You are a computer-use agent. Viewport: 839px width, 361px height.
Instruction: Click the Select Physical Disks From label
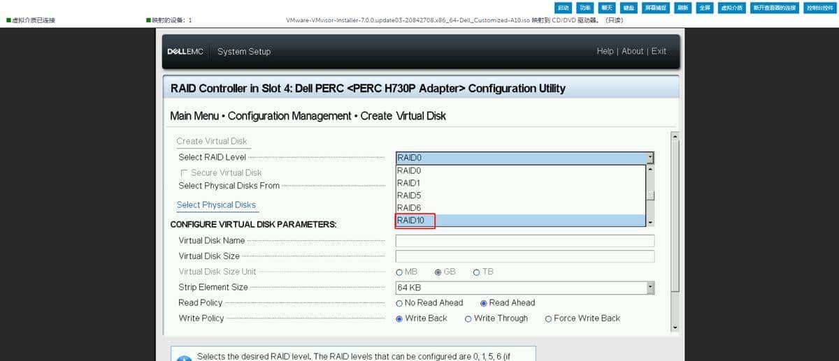pos(229,186)
